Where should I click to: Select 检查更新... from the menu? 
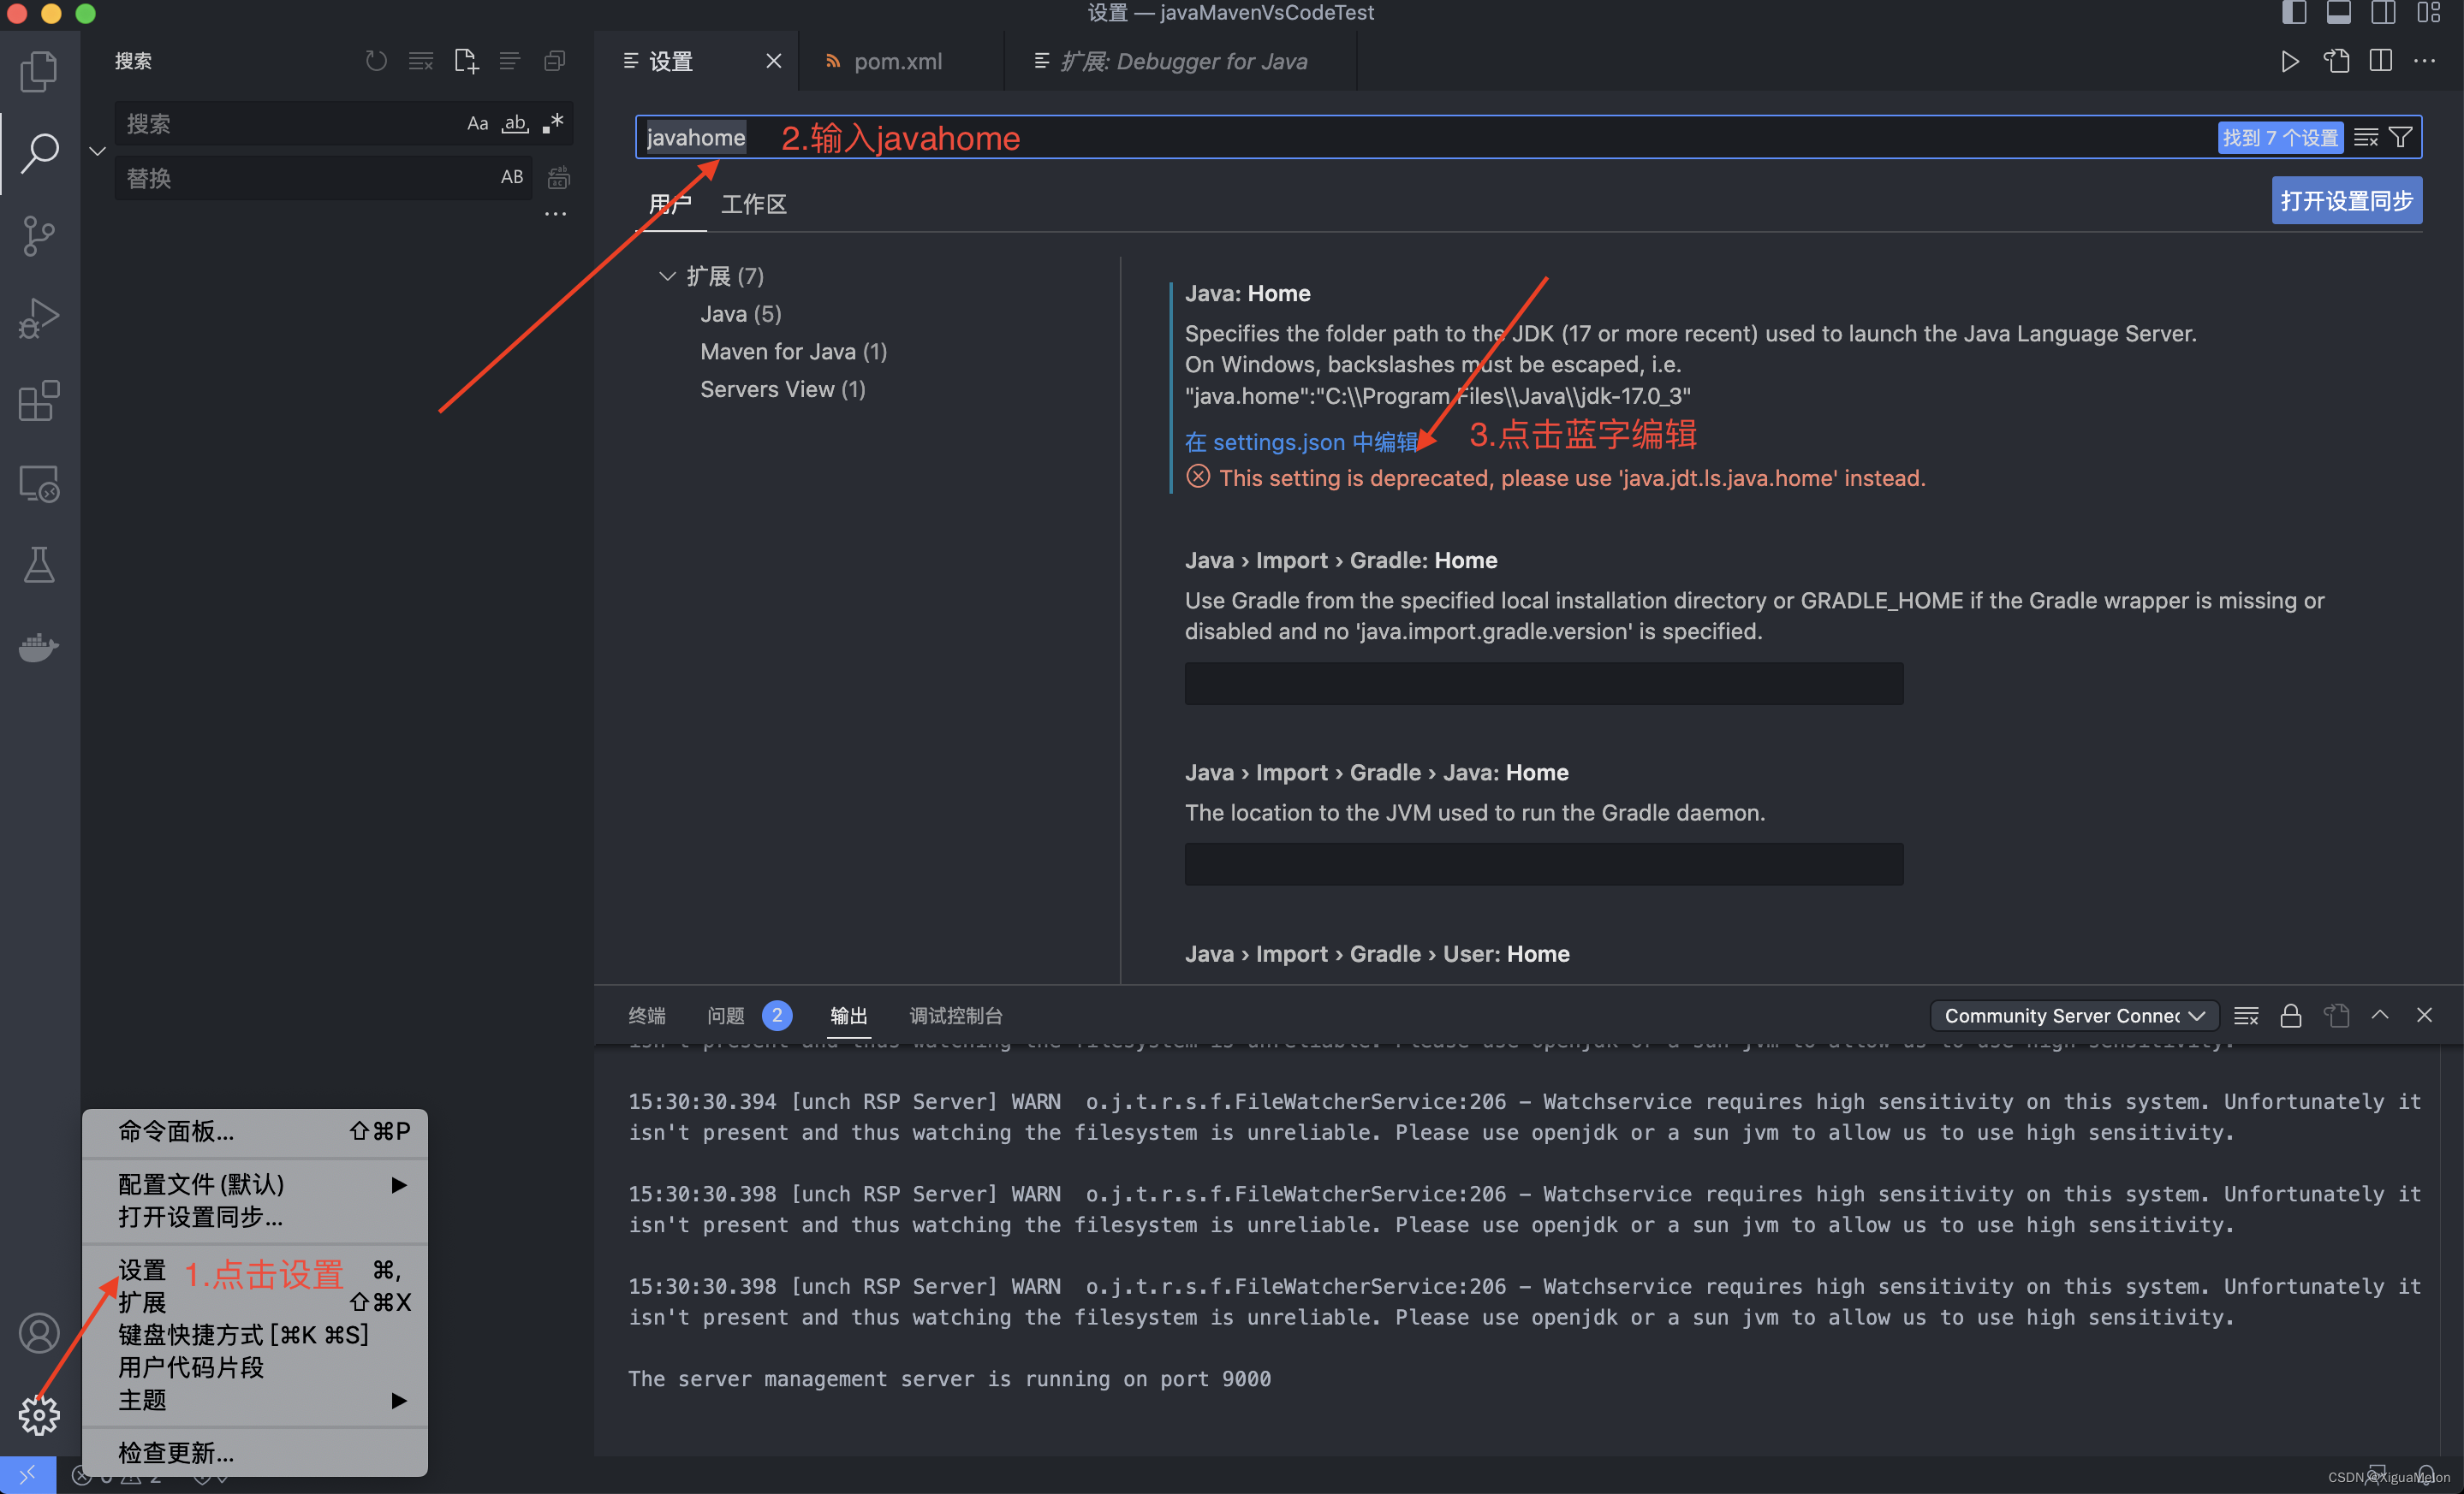tap(176, 1452)
